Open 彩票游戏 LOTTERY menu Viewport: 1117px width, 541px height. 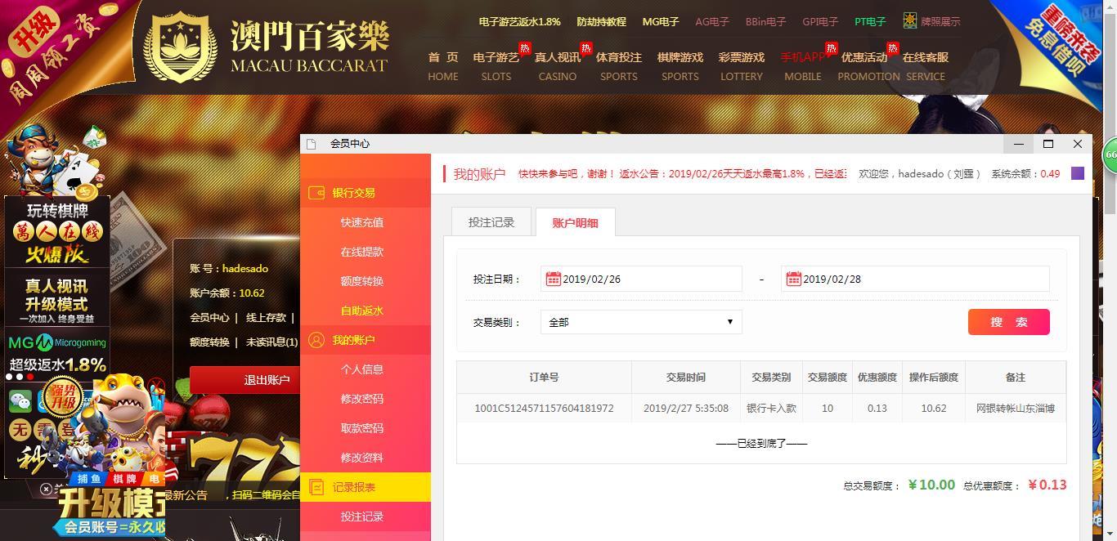point(742,66)
